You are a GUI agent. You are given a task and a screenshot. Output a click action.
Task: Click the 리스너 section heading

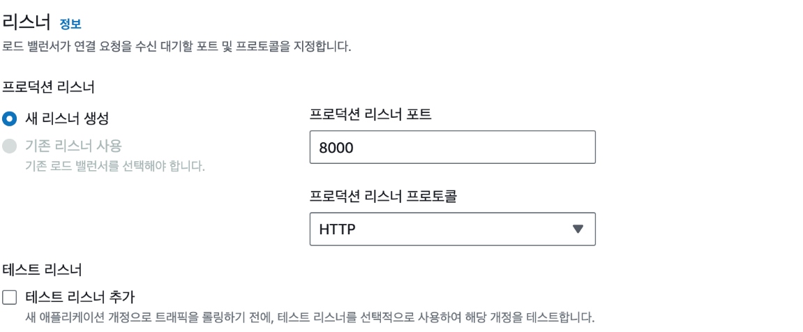pos(27,22)
